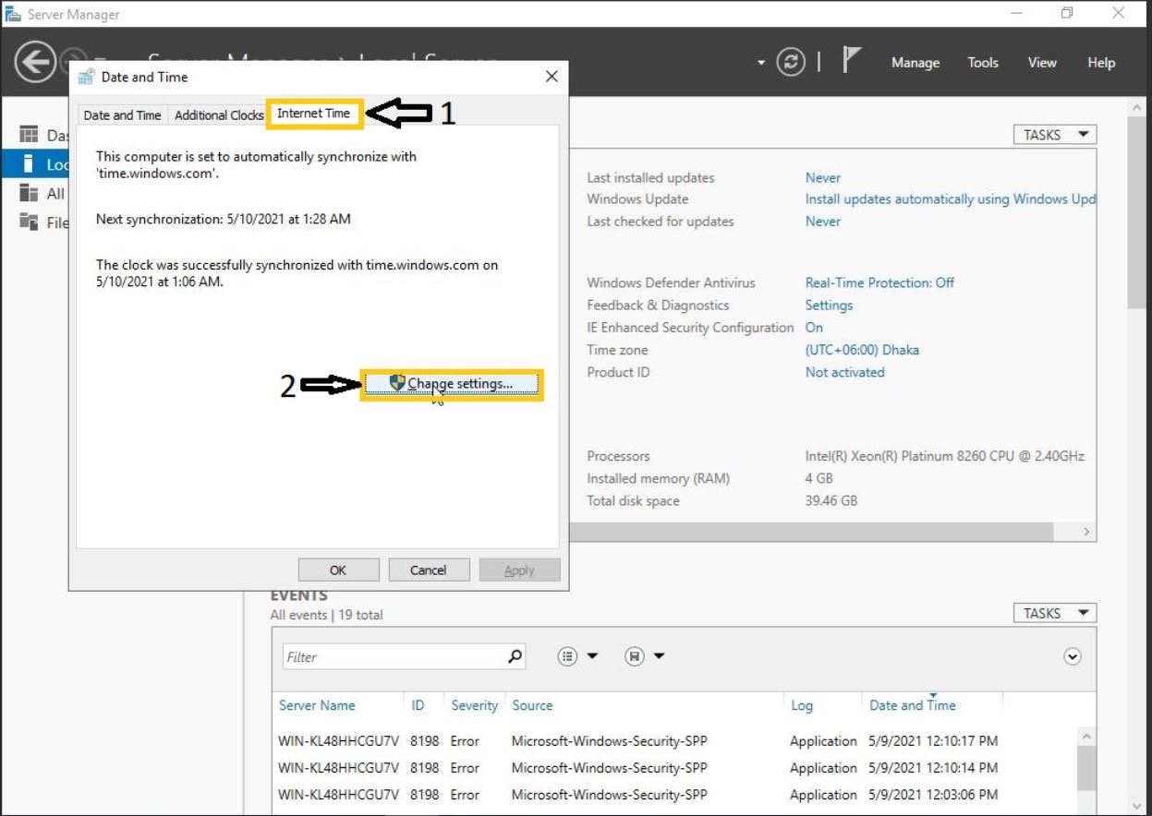Sort events by Date and Time column
This screenshot has height=816, width=1152.
click(x=913, y=705)
